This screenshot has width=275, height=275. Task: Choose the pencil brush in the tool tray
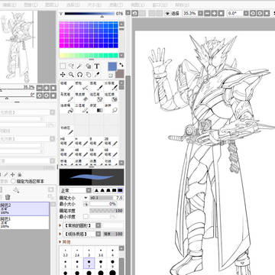pos(67,86)
